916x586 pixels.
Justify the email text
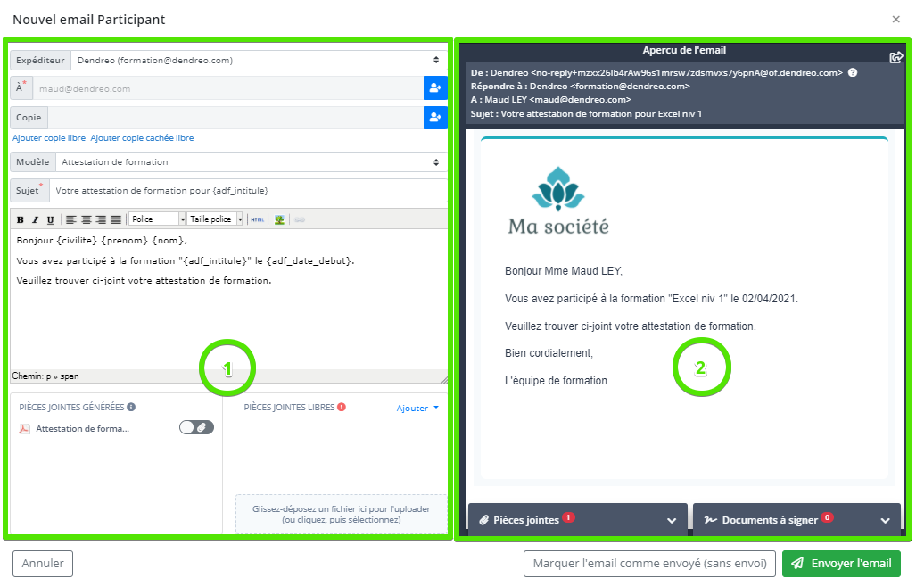point(116,219)
